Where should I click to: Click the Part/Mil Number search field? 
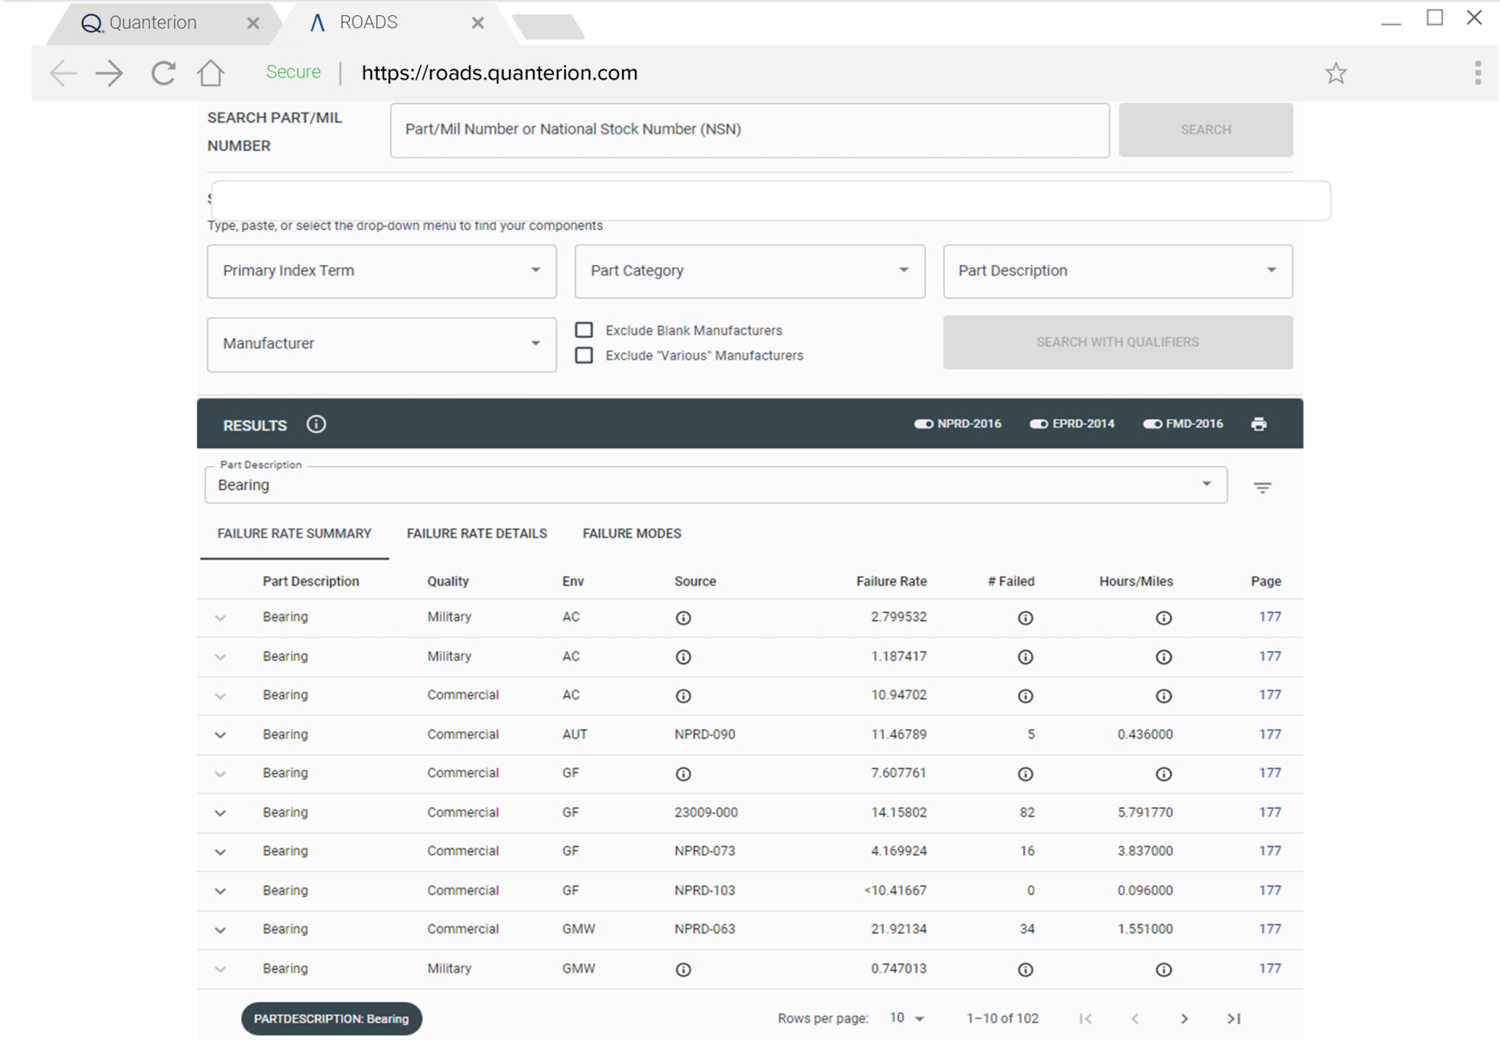tap(750, 130)
